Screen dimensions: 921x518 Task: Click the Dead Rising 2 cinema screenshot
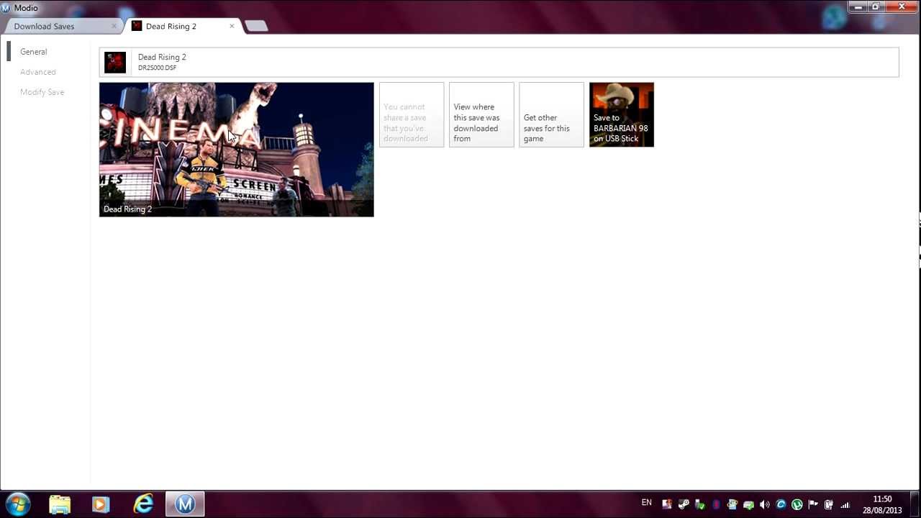237,150
